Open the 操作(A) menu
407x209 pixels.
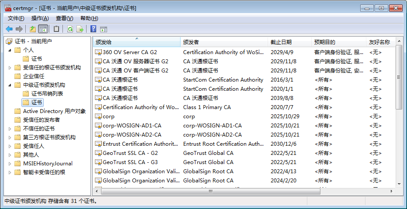click(x=40, y=18)
